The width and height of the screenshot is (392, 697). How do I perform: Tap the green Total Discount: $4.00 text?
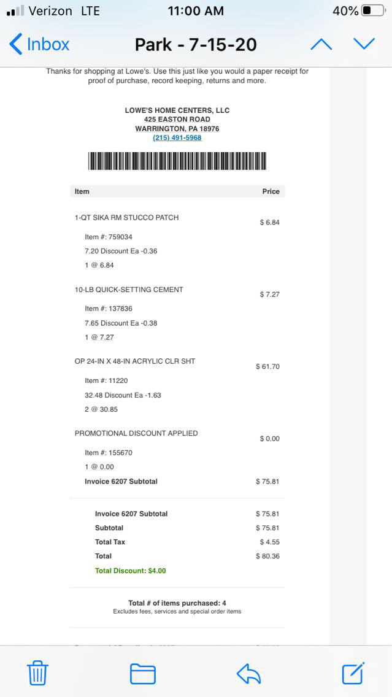130,571
